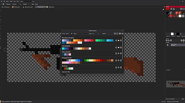This screenshot has height=103, width=185.
Task: Mark Rainy Dream palette as favorite
Action: (119, 53)
